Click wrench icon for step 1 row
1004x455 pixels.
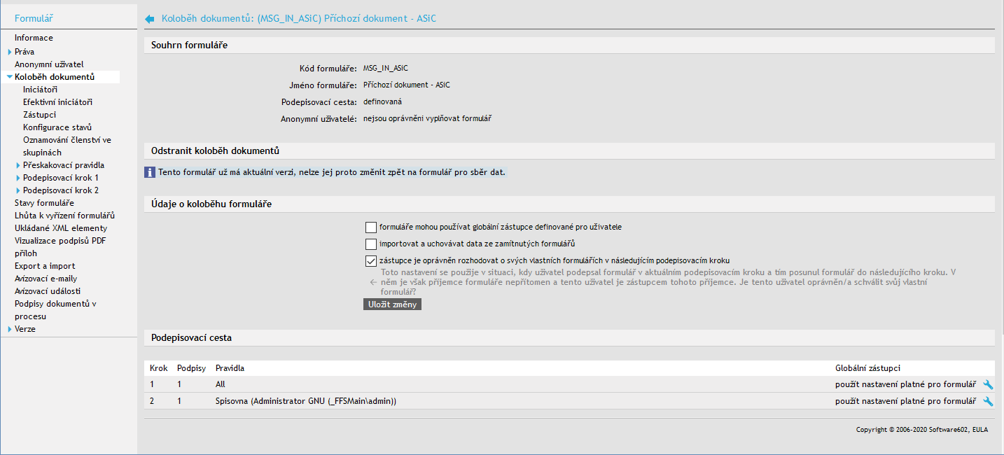click(988, 384)
